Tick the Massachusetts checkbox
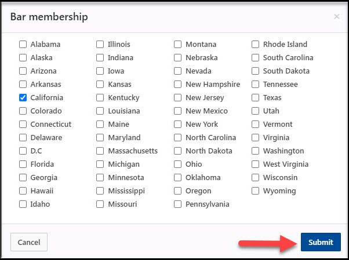The width and height of the screenshot is (349, 260). point(100,151)
